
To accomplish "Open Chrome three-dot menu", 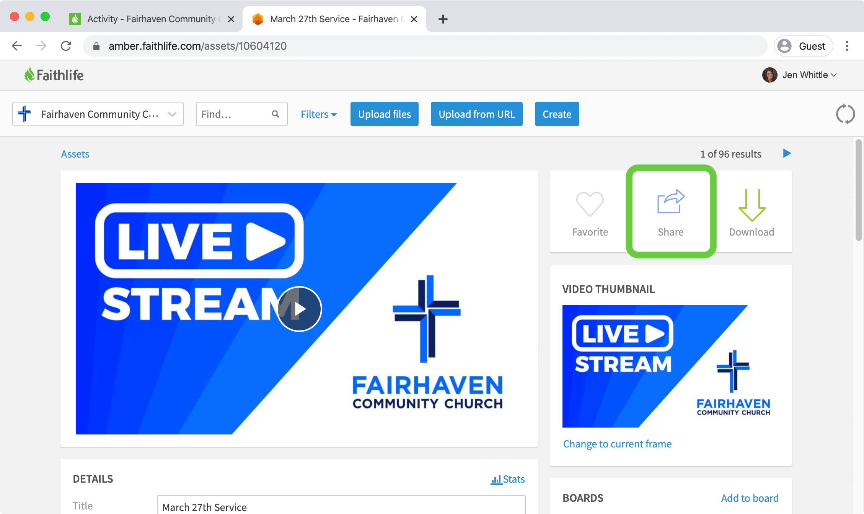I will point(847,46).
